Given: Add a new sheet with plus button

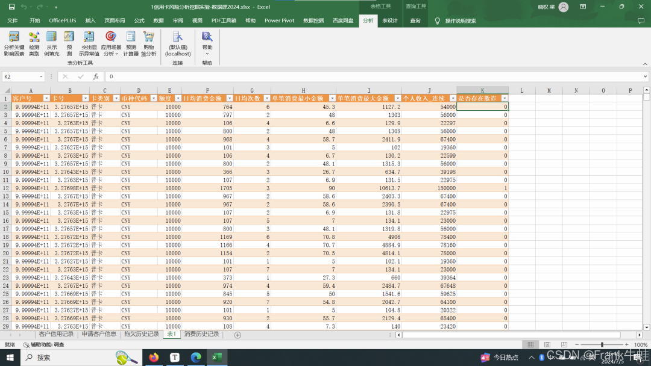Looking at the screenshot, I should [237, 335].
